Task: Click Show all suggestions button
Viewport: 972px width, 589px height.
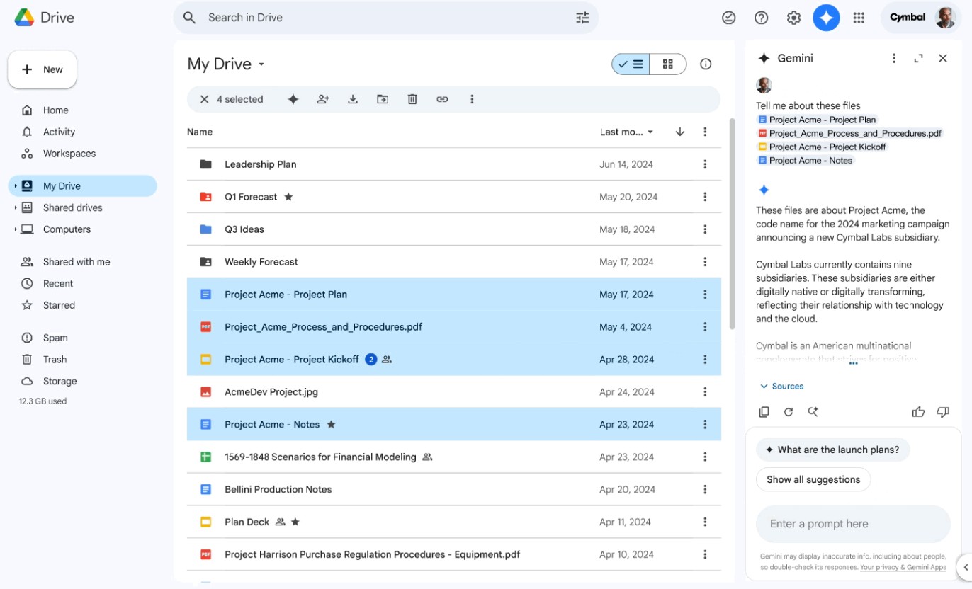Action: click(813, 479)
